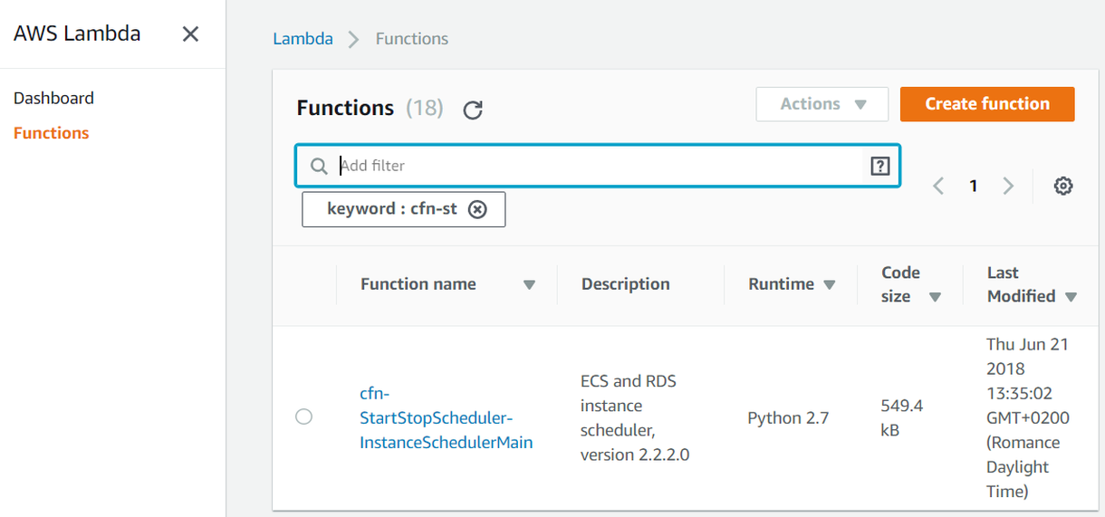Select the cfn-StartStopScheduler function radio button
This screenshot has width=1105, height=517.
click(304, 416)
